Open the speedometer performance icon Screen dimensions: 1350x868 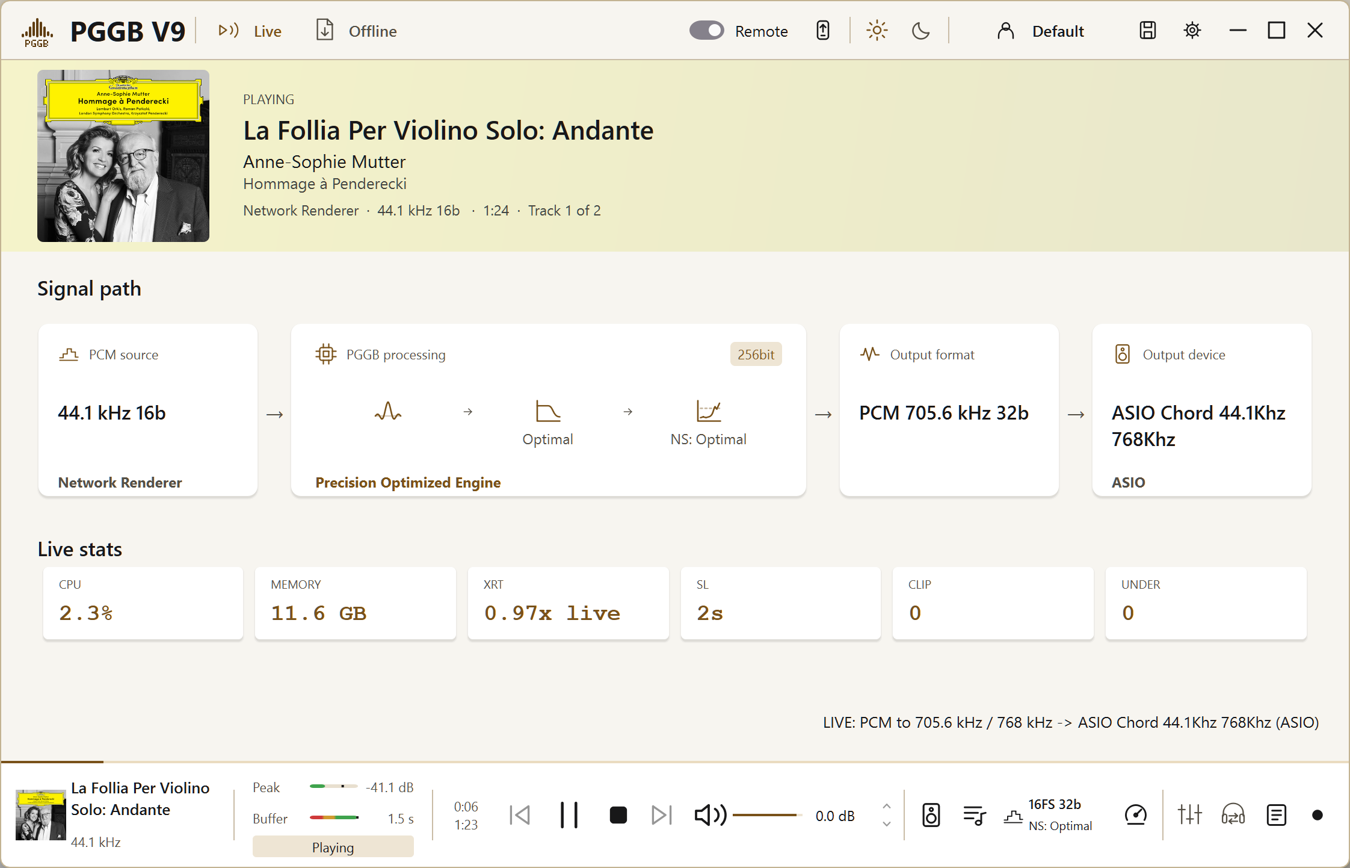[1136, 816]
